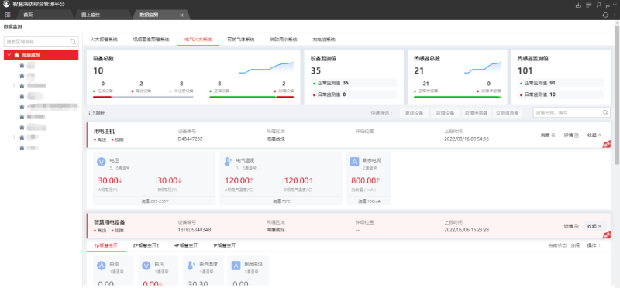Click device number D48447232
The image size is (620, 288).
click(191, 139)
